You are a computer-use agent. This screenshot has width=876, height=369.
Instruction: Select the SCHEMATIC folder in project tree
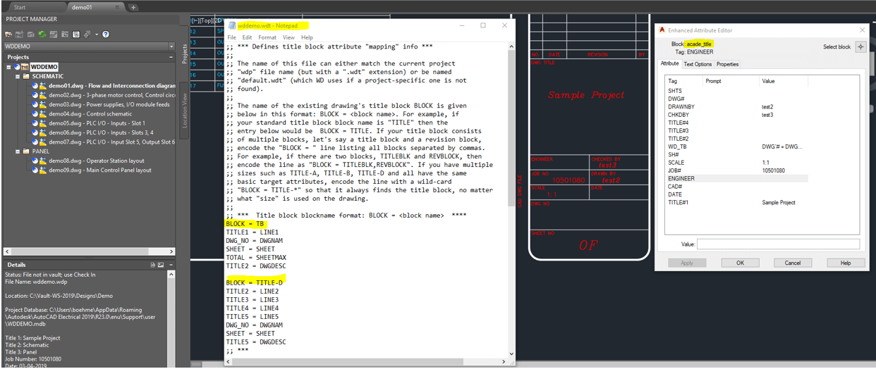(48, 76)
